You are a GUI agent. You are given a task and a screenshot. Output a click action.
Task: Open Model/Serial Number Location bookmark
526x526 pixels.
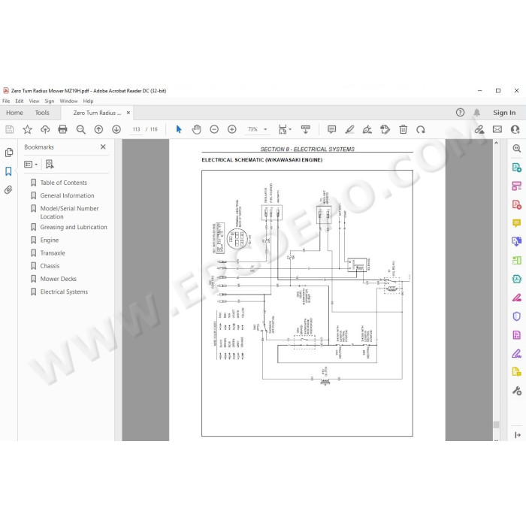click(69, 213)
